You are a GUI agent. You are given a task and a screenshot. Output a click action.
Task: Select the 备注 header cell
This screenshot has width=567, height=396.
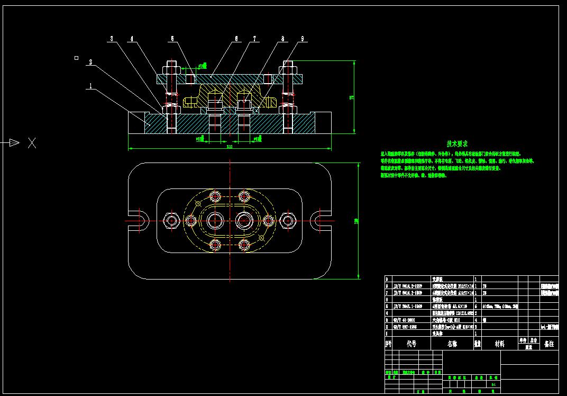(x=549, y=344)
